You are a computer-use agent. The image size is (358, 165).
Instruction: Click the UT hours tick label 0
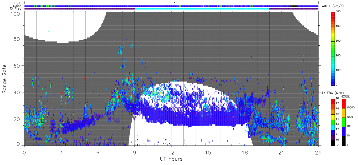pos(24,152)
